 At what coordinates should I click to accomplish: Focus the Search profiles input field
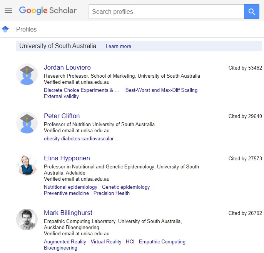coord(166,12)
